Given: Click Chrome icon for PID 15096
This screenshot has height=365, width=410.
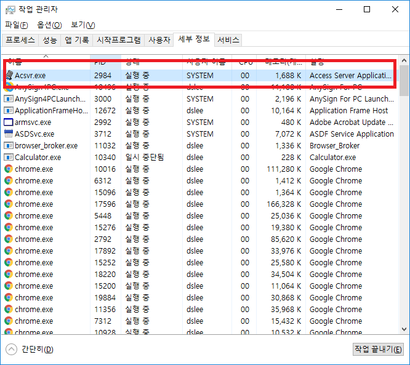Looking at the screenshot, I should 9,192.
